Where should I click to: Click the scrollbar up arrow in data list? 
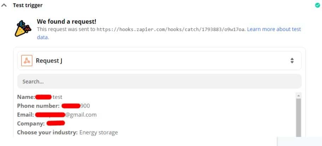point(298,95)
